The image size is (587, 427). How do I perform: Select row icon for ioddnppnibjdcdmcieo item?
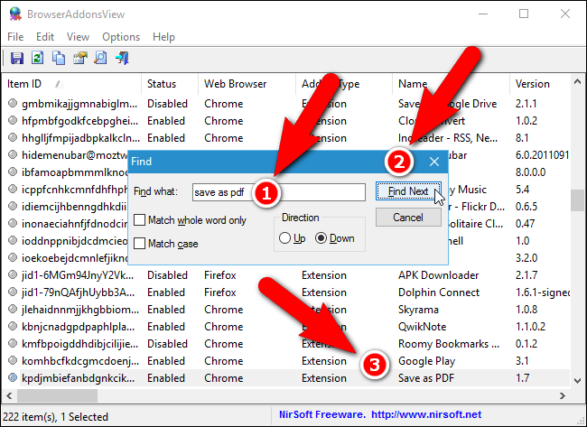coord(13,240)
